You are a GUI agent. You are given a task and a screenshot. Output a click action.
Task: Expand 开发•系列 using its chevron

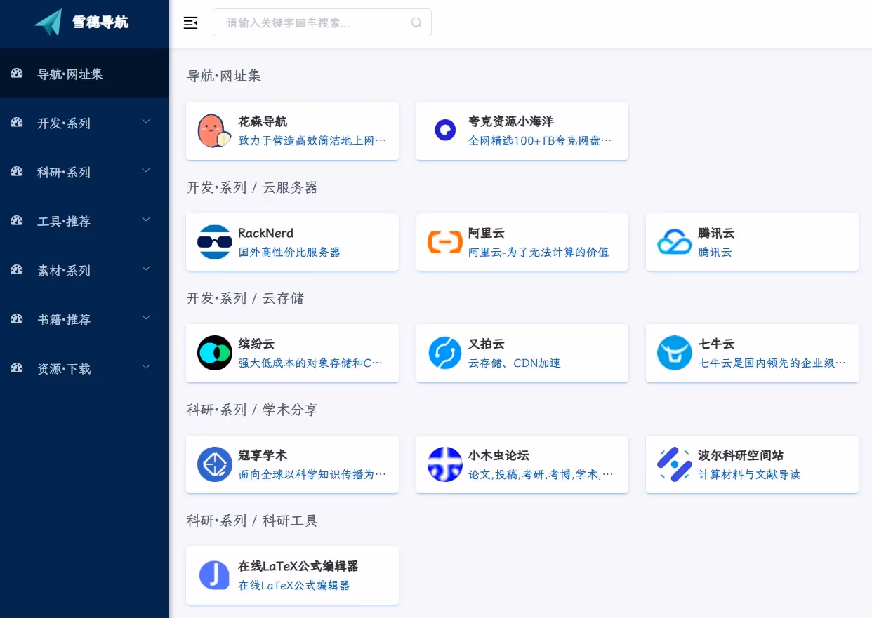click(x=146, y=121)
